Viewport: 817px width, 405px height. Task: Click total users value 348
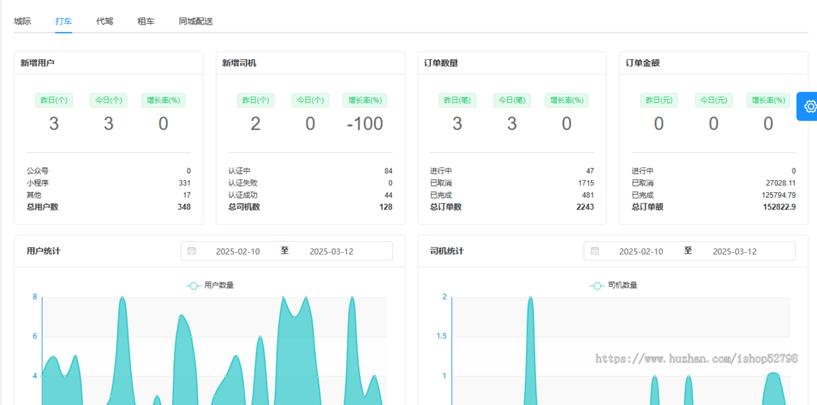[184, 207]
